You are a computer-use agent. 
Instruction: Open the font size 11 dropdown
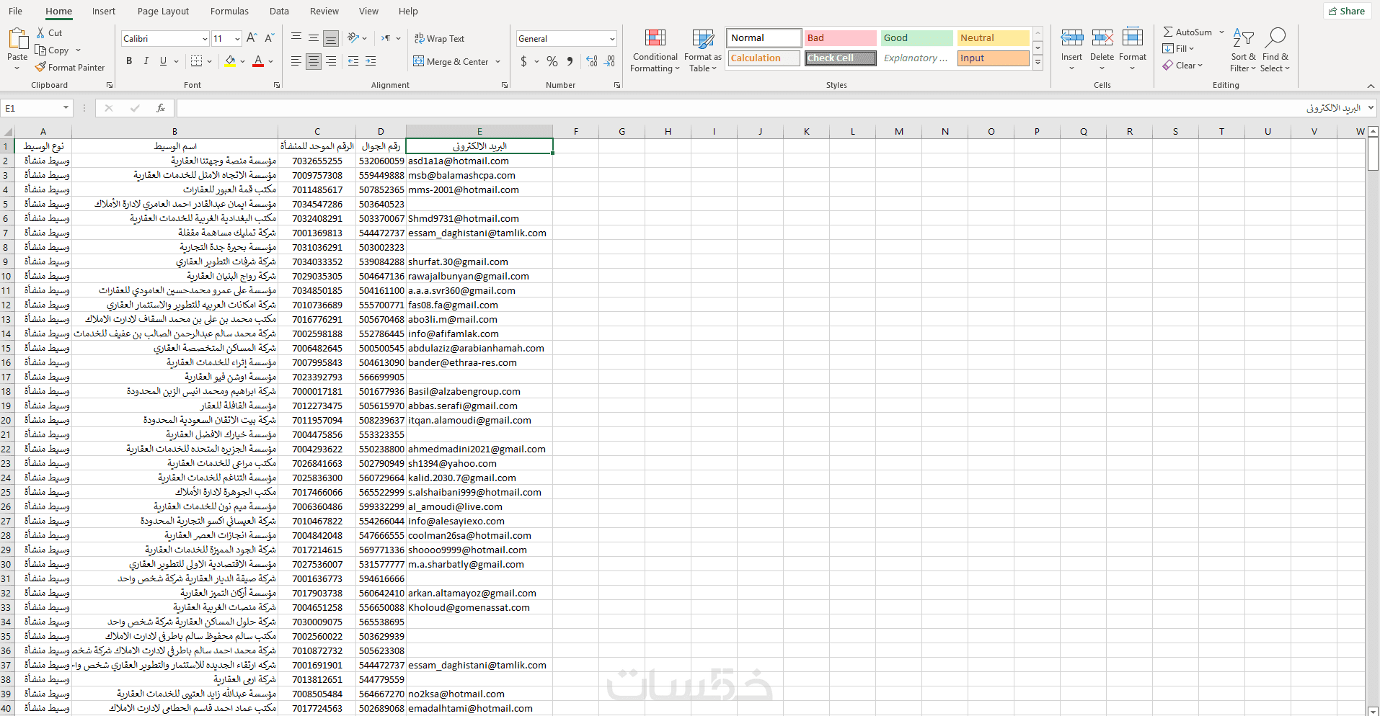pos(237,39)
